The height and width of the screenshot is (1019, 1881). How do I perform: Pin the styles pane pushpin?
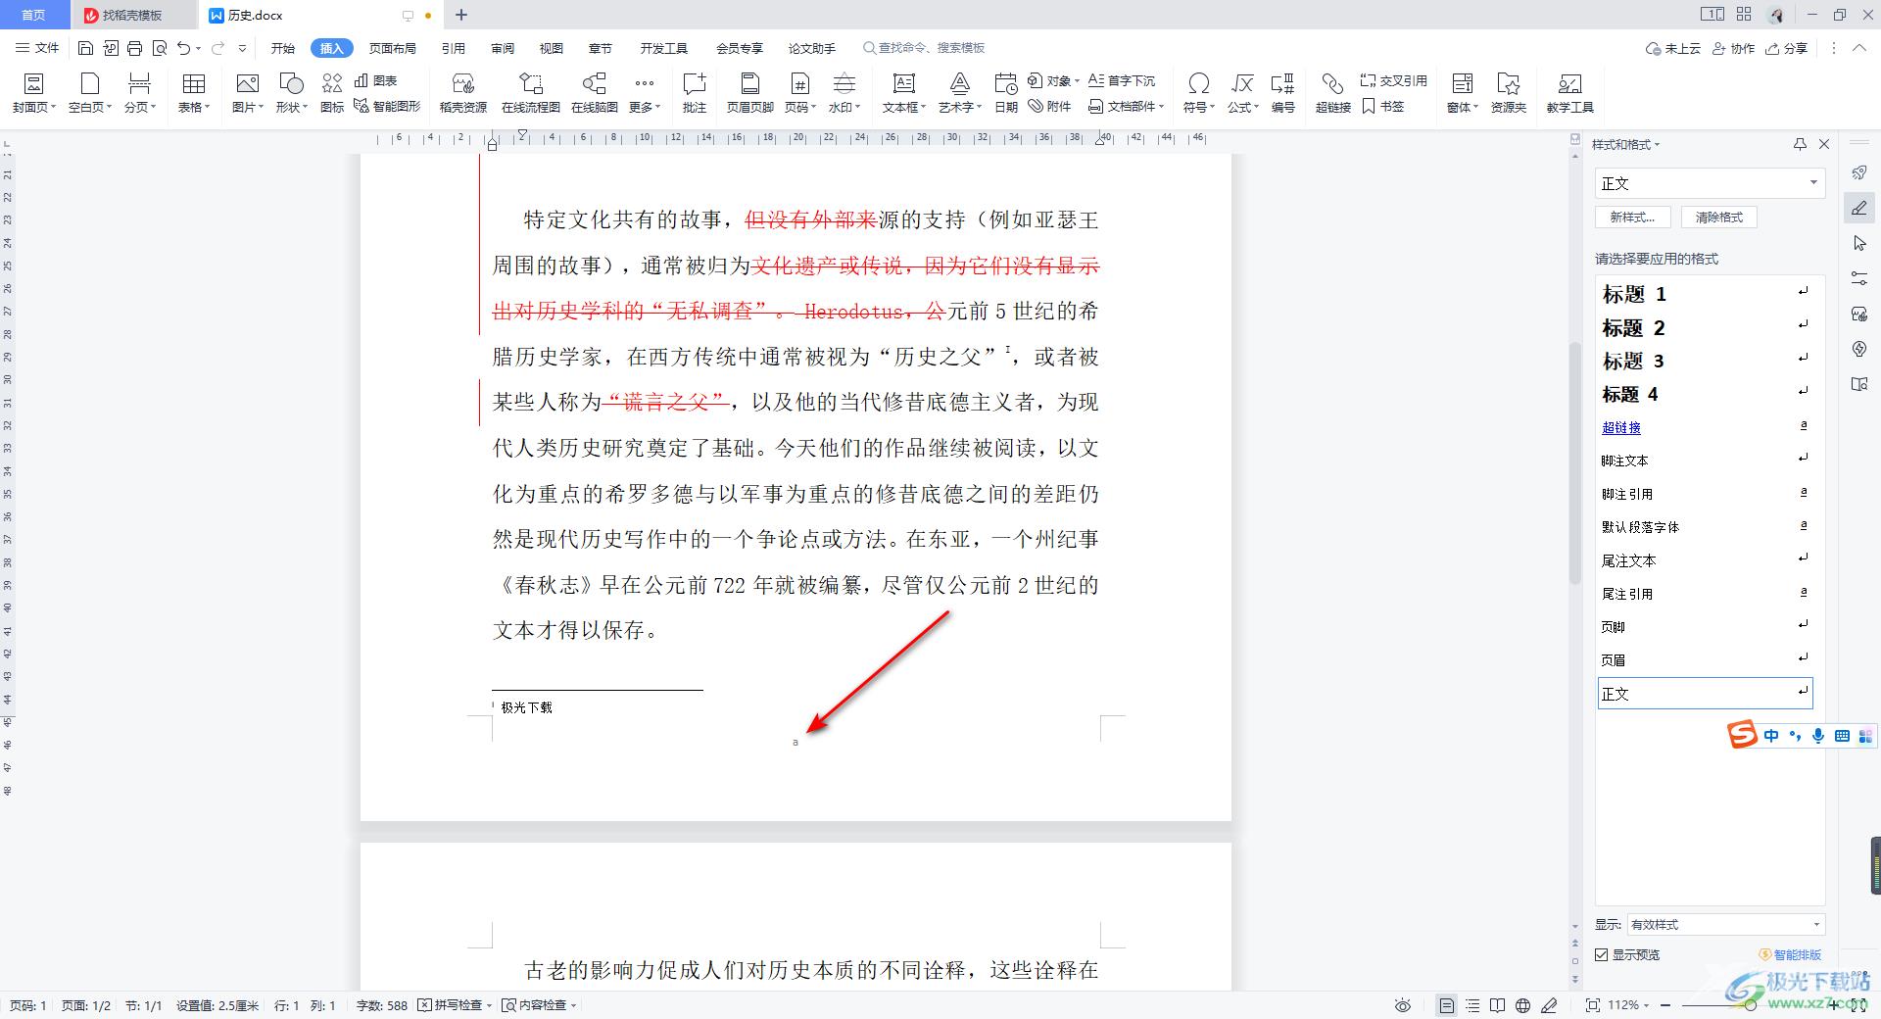click(1800, 144)
